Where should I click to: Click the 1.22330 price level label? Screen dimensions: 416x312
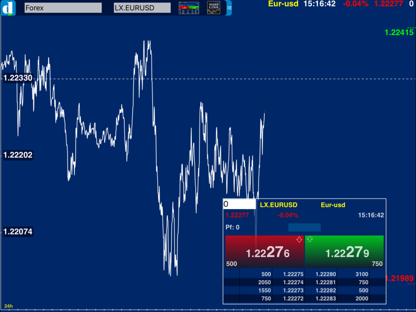click(18, 78)
